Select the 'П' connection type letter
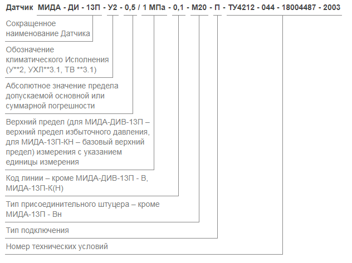 [217, 7]
